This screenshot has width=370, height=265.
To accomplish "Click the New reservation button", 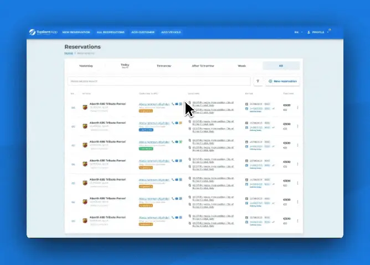I will pyautogui.click(x=282, y=81).
